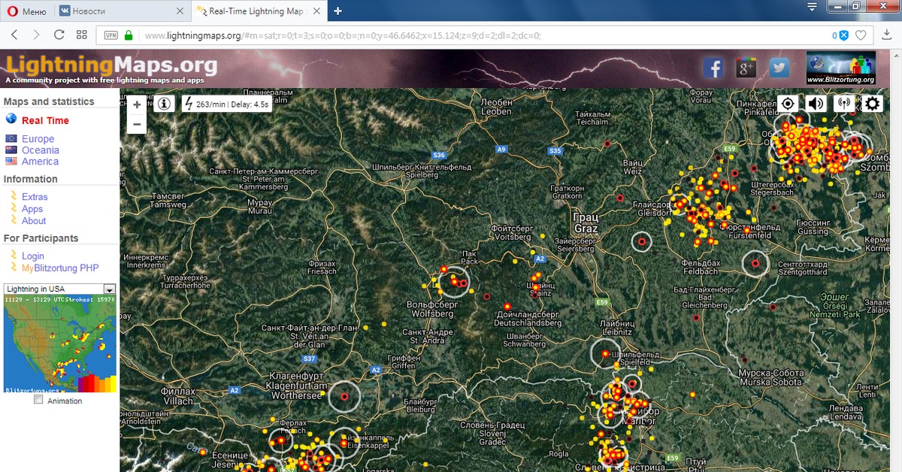Open the tab menu stacked-lines icon

812,7
